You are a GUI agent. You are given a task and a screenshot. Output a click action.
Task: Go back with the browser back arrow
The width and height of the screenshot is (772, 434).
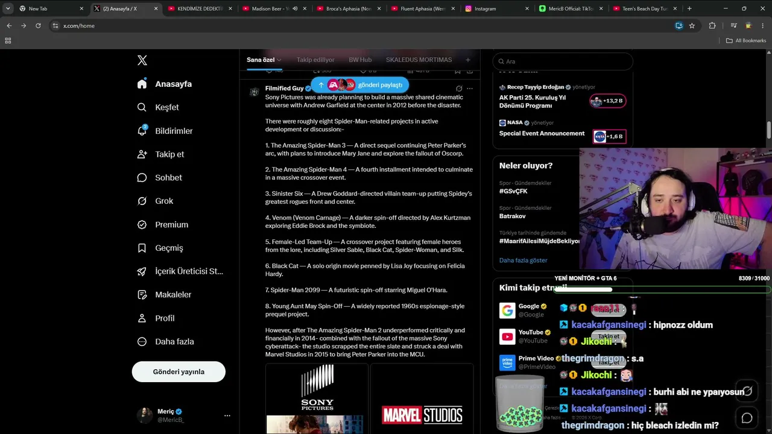tap(9, 26)
